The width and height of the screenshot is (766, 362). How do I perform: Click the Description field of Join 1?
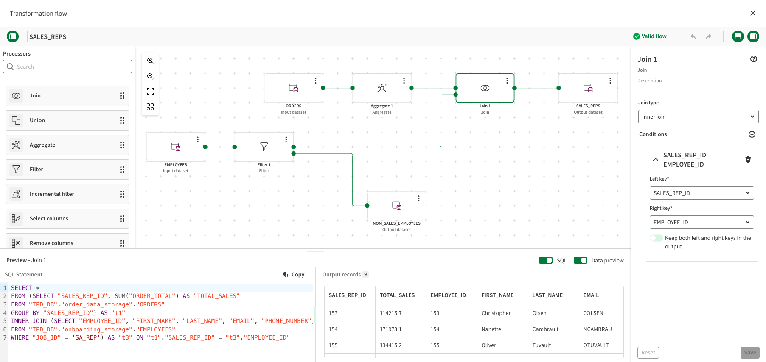click(x=649, y=81)
